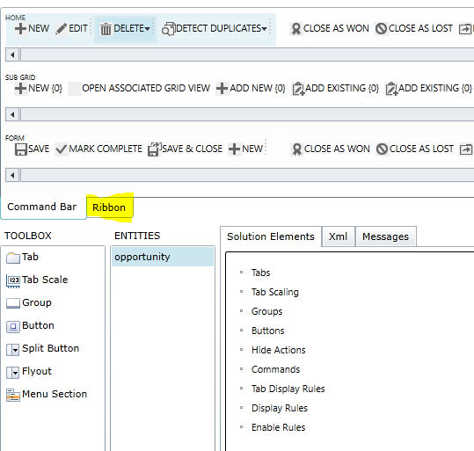Click the second ADD EXISTING {0} clipboard icon

pos(391,89)
